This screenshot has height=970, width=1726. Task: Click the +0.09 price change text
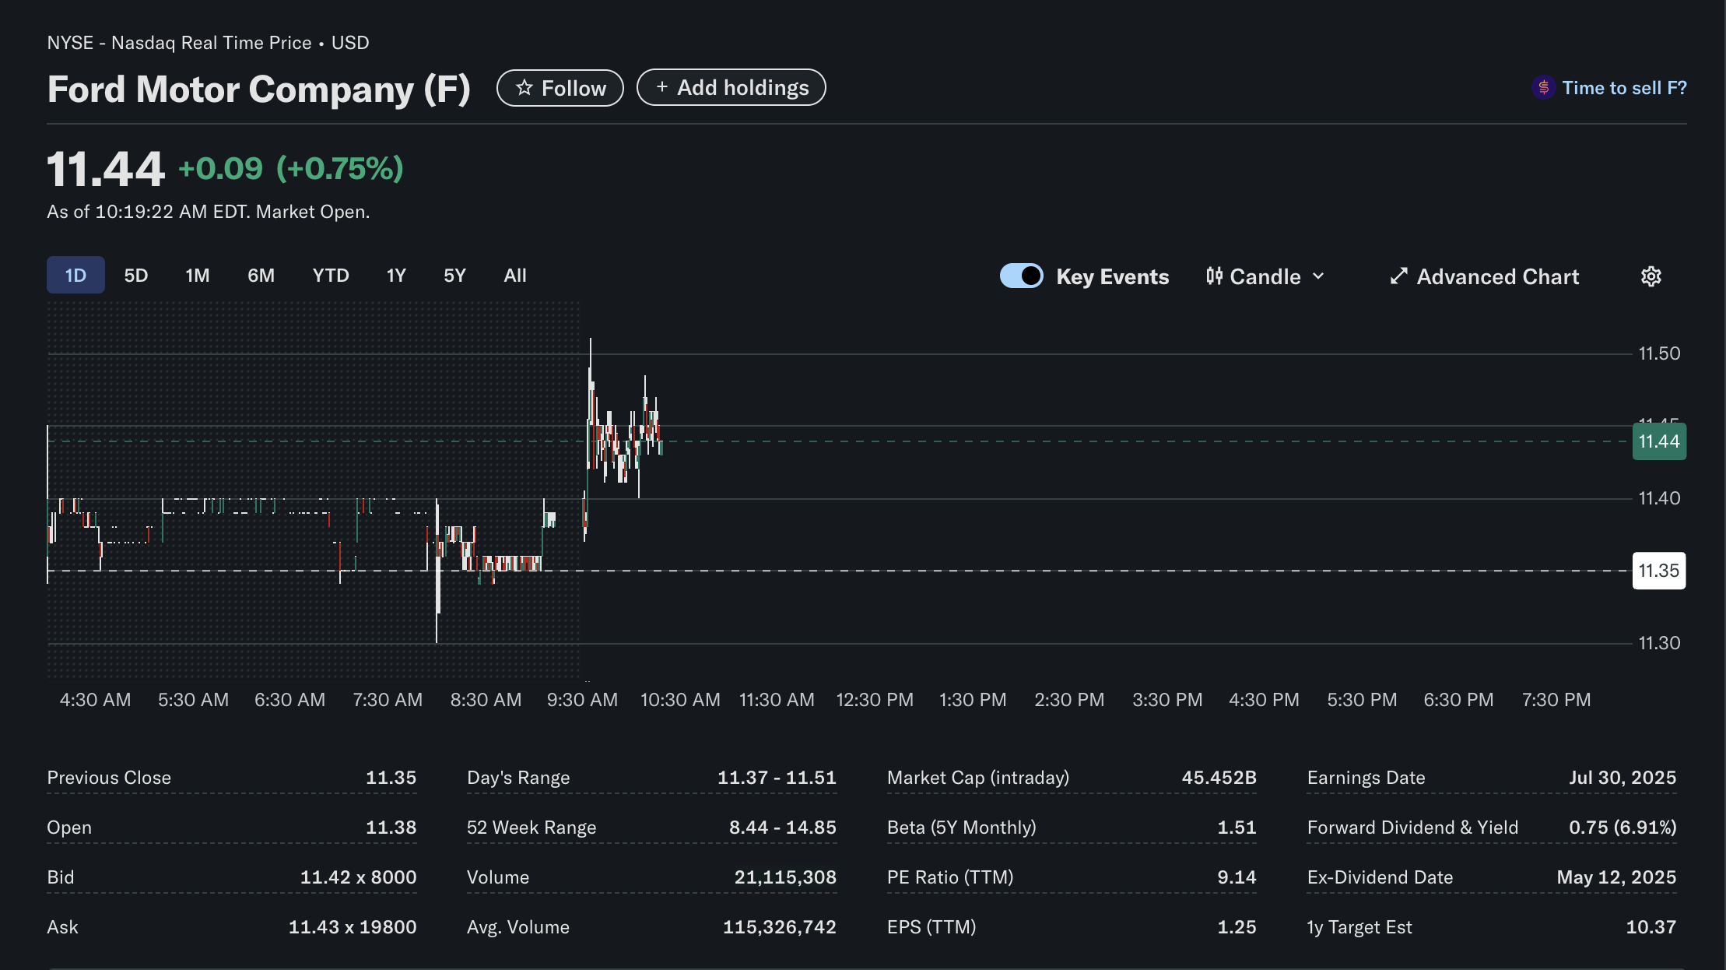coord(221,168)
